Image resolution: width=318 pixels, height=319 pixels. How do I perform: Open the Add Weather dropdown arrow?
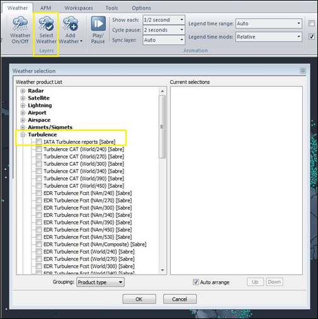(81, 41)
